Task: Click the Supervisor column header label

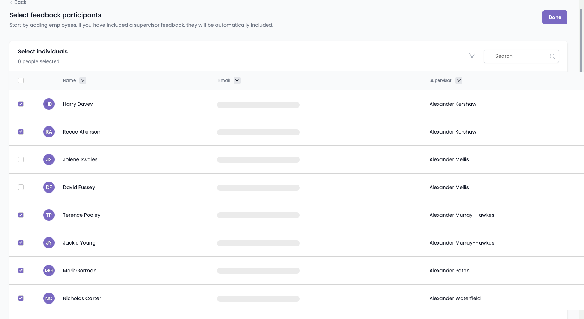Action: click(440, 80)
